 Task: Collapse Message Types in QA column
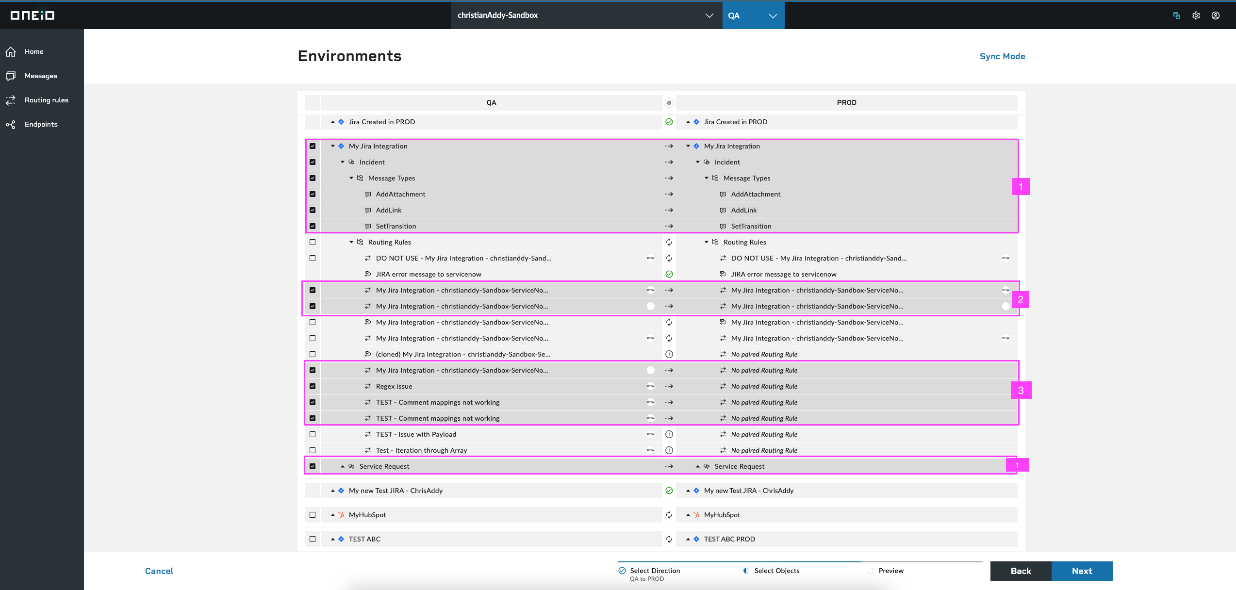[x=351, y=178]
